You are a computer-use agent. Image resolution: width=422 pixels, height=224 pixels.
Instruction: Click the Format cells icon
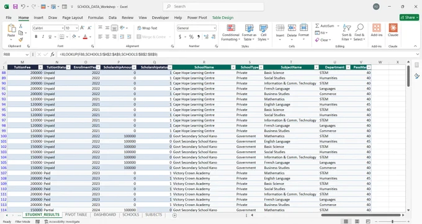[x=303, y=27]
